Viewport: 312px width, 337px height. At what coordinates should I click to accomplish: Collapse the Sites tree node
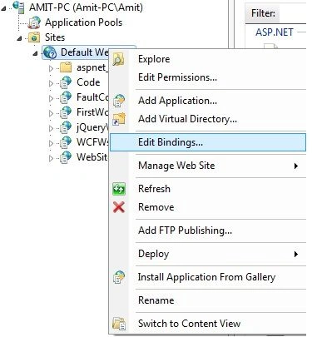[19, 38]
